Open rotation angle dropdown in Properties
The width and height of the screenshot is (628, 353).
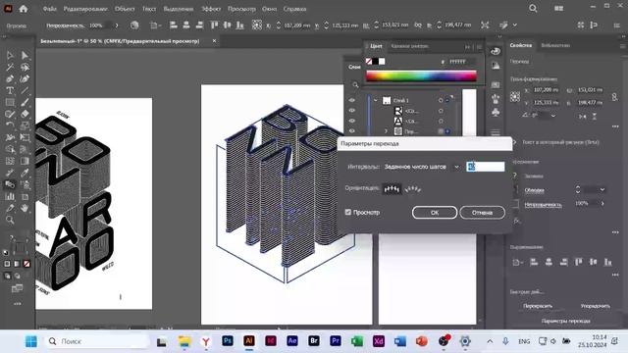[x=553, y=116]
